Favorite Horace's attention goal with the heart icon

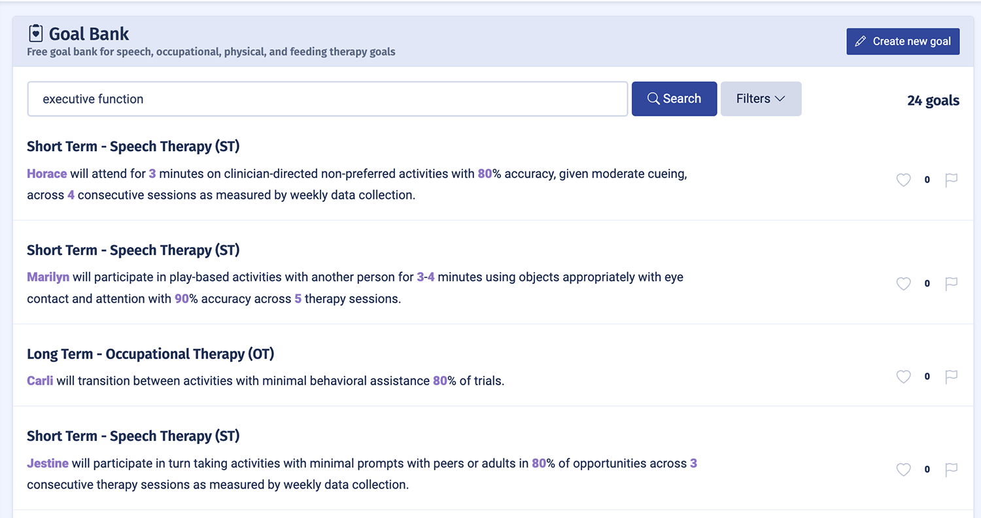tap(903, 180)
